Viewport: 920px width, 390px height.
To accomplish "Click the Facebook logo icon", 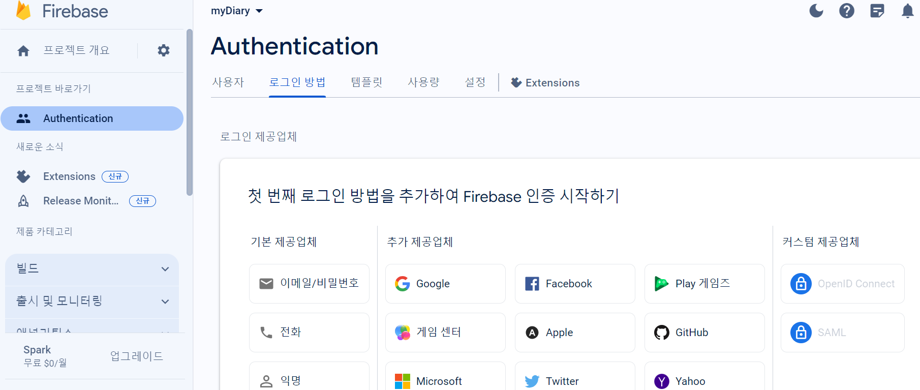I will [532, 284].
